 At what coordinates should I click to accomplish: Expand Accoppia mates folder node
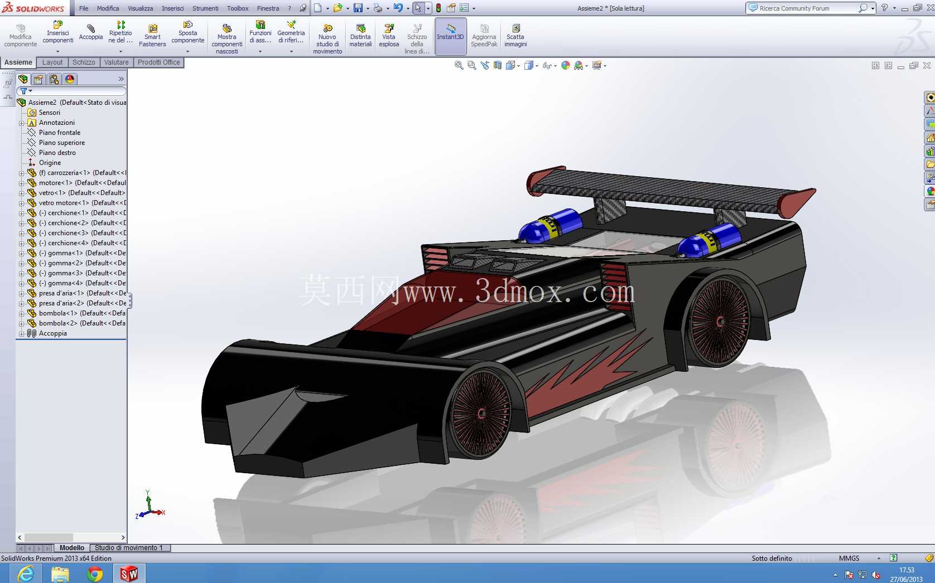(22, 334)
